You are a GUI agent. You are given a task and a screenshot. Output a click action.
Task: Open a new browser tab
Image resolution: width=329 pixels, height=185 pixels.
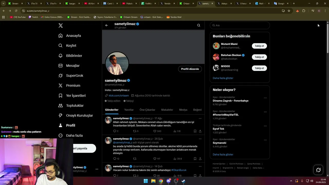294,4
